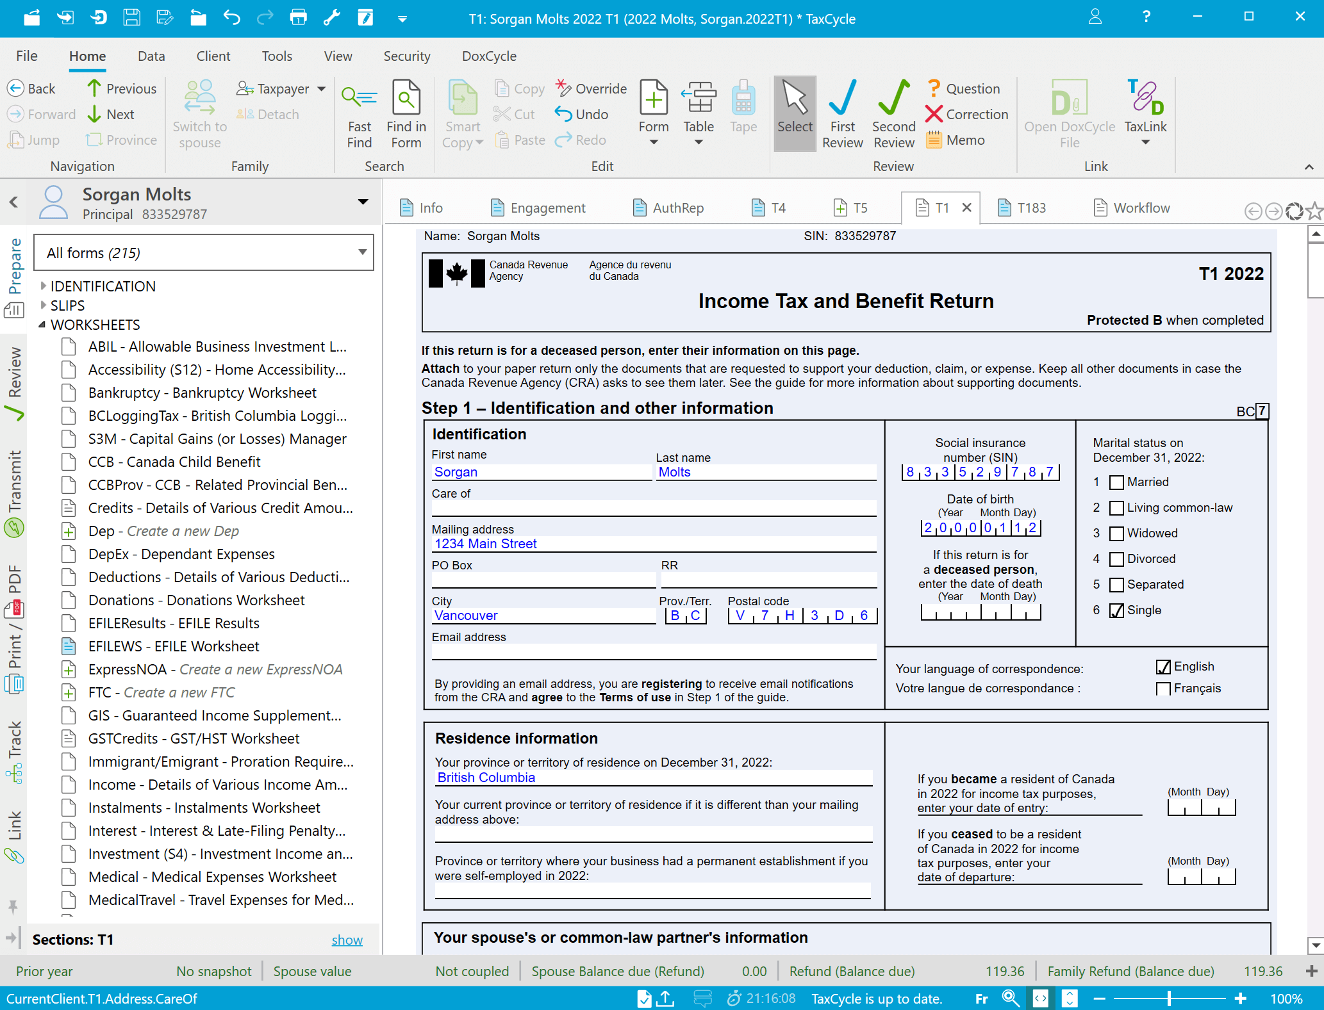Mark First Review checkmark
The image size is (1324, 1010).
pyautogui.click(x=842, y=114)
